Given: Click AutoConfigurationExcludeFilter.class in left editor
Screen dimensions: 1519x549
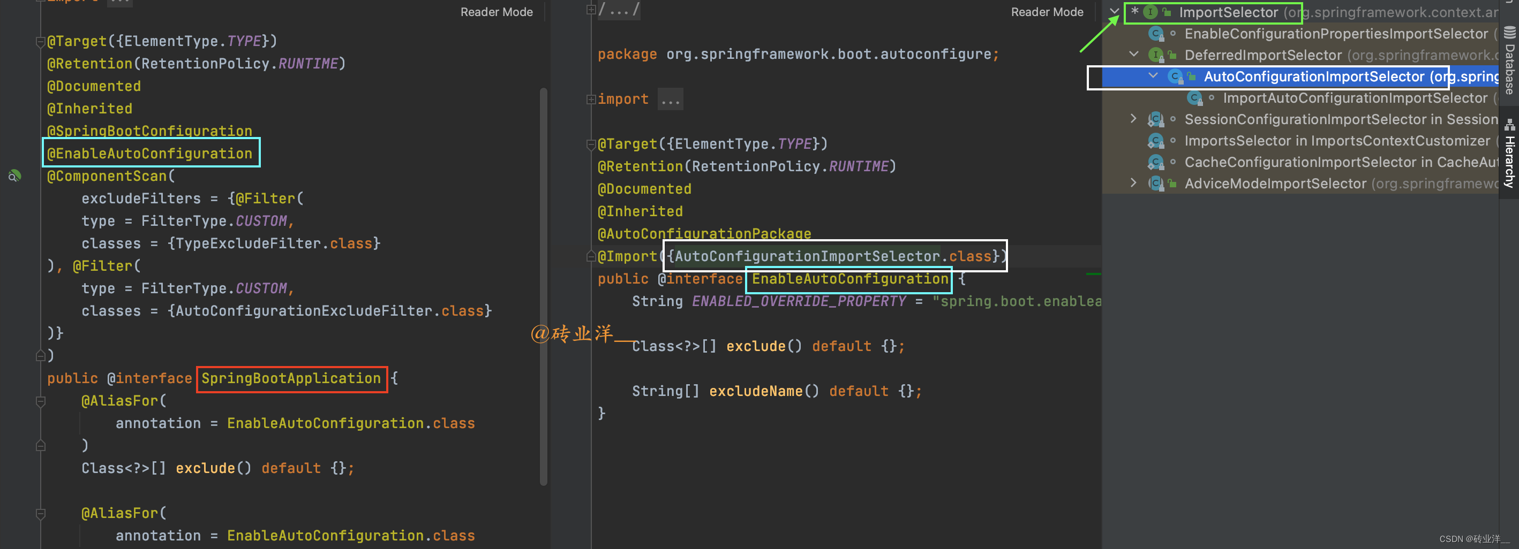Looking at the screenshot, I should (x=329, y=310).
